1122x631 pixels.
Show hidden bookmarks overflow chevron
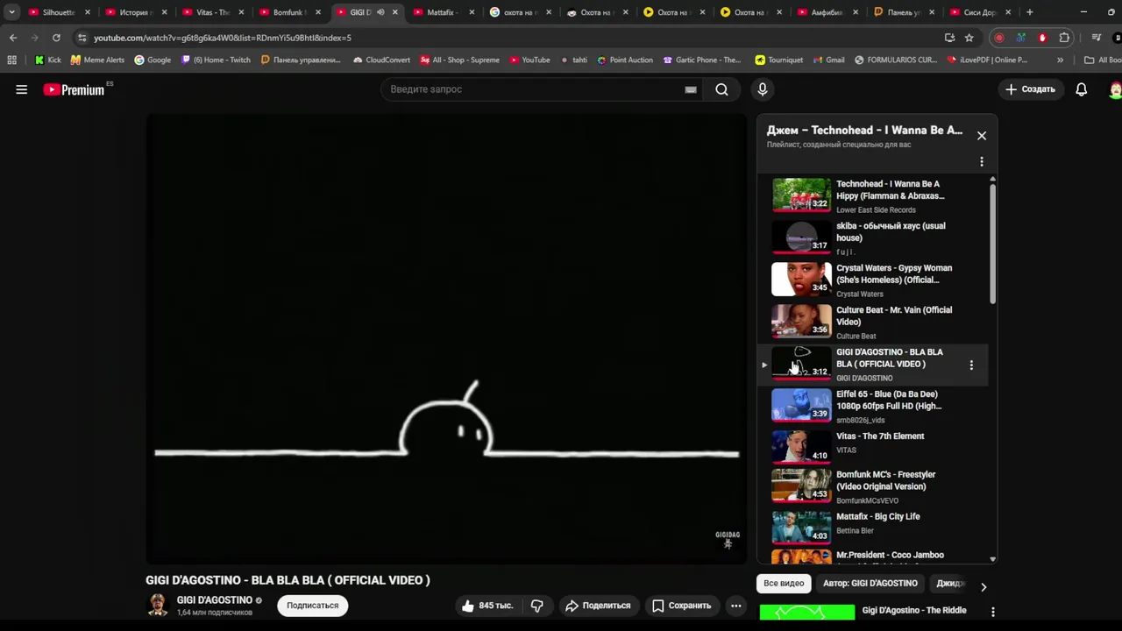pyautogui.click(x=1060, y=60)
